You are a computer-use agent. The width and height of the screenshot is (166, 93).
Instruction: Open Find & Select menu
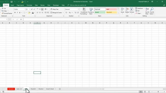pos(152,11)
